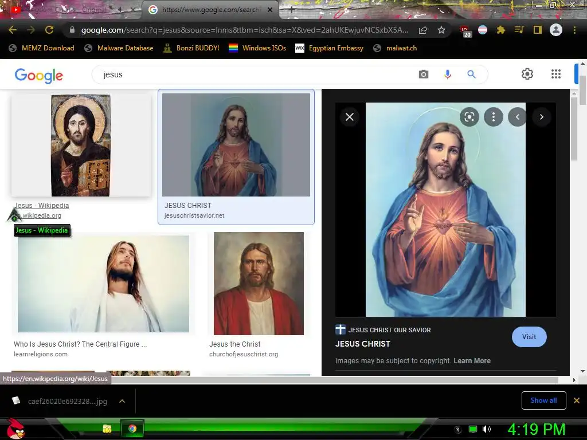
Task: View site info via the lock icon
Action: point(72,30)
